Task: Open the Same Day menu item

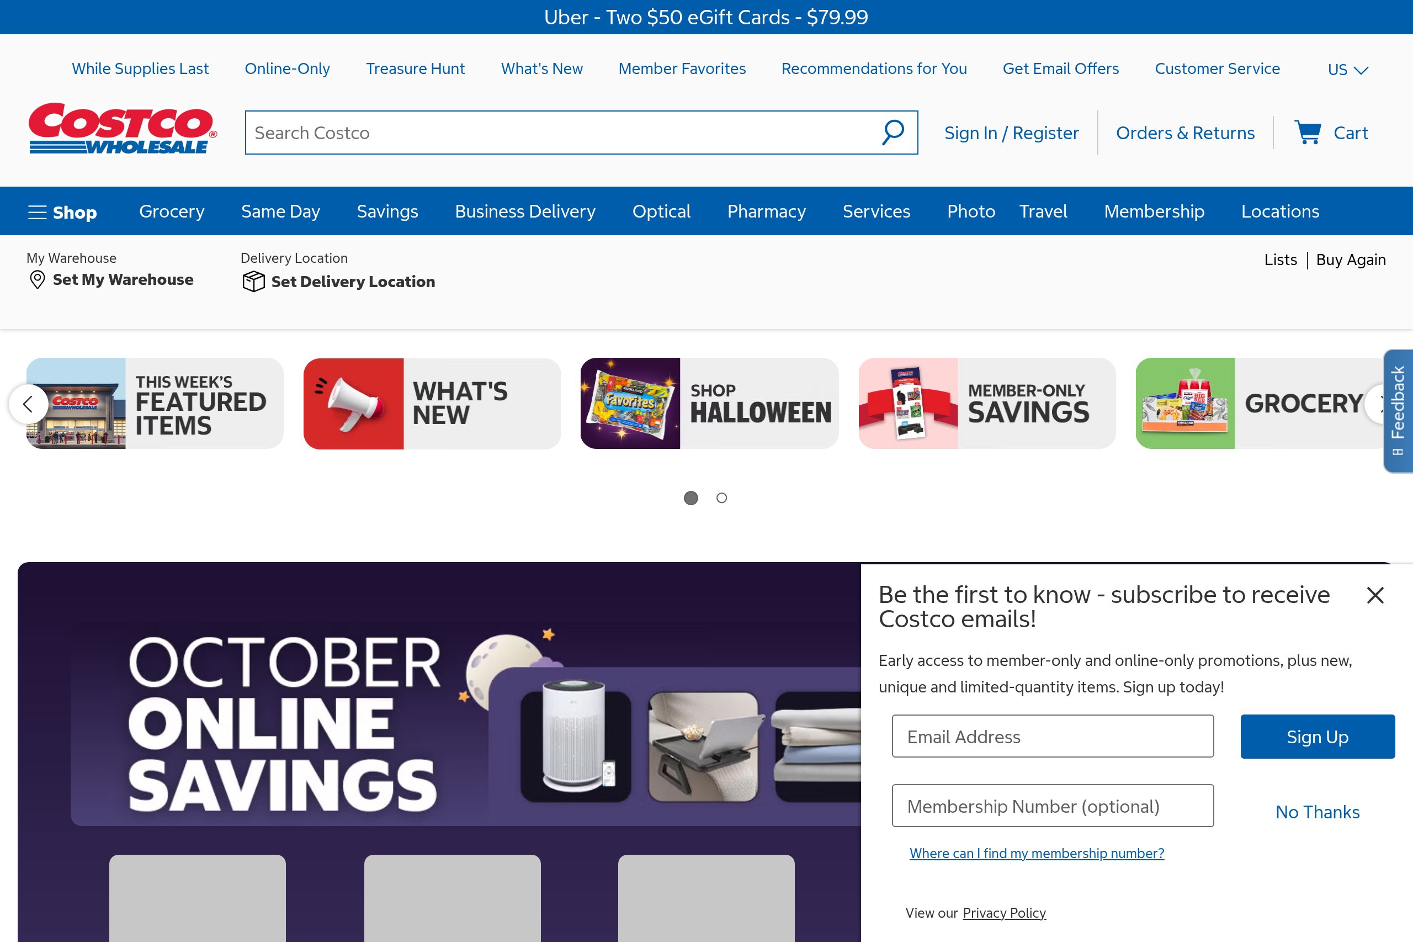Action: click(280, 211)
